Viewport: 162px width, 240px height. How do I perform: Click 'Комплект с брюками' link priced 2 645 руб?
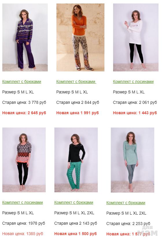(x=22, y=82)
